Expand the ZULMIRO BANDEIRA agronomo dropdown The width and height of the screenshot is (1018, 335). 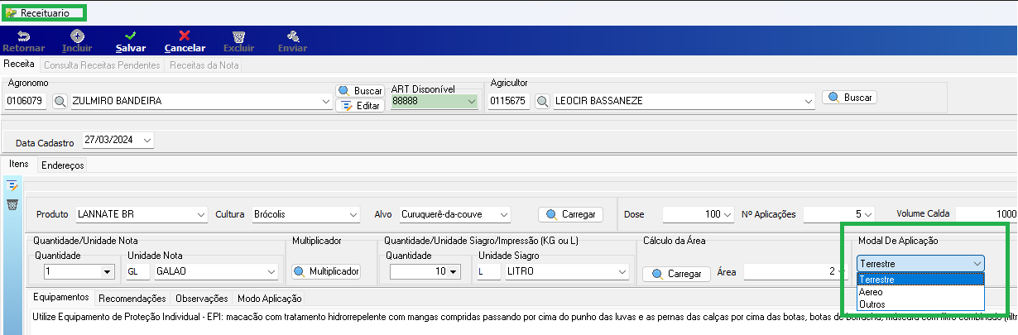[x=325, y=101]
